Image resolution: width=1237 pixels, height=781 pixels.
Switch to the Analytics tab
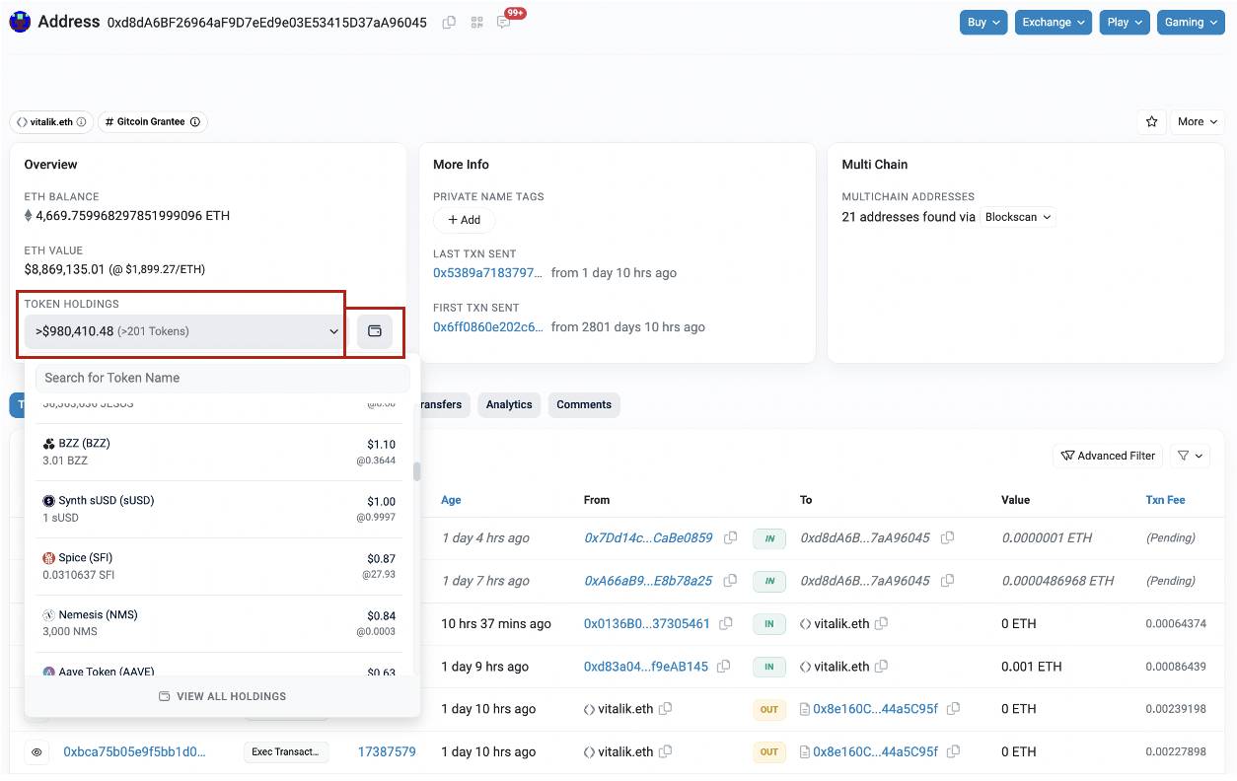tap(509, 404)
